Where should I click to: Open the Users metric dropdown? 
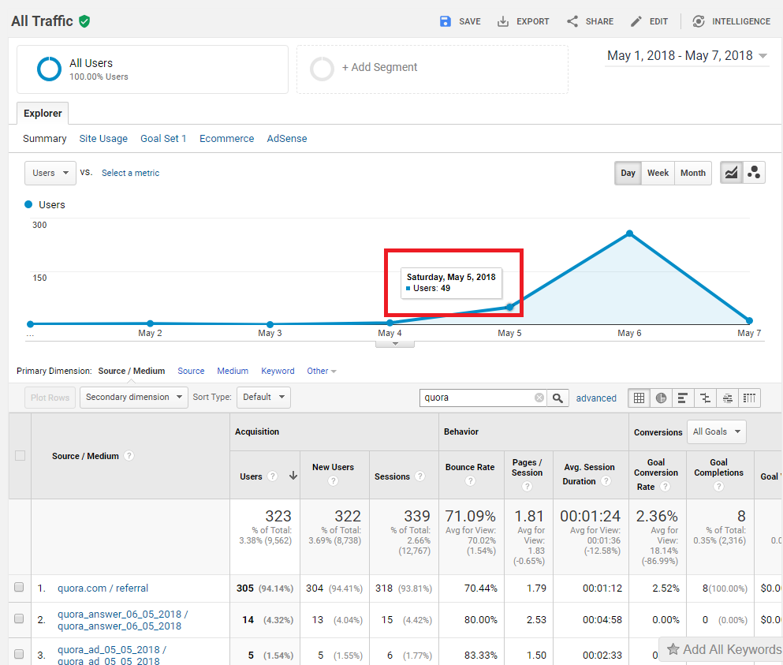click(x=50, y=173)
